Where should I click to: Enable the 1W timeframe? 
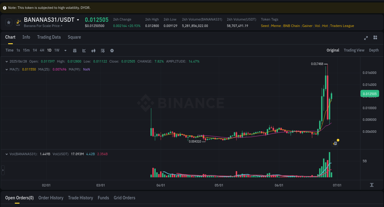click(x=57, y=50)
